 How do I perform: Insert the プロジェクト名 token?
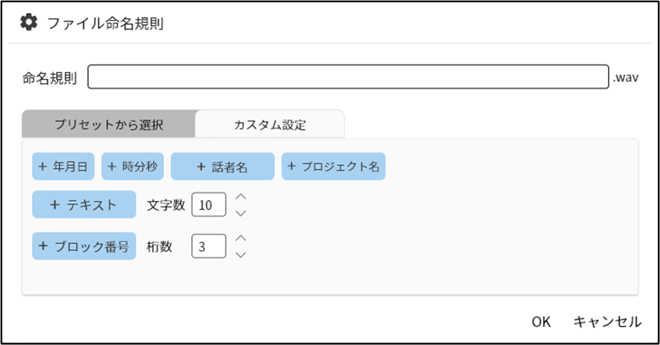click(x=333, y=167)
